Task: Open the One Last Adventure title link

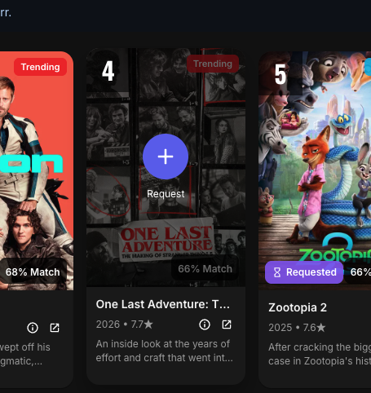Action: click(163, 304)
